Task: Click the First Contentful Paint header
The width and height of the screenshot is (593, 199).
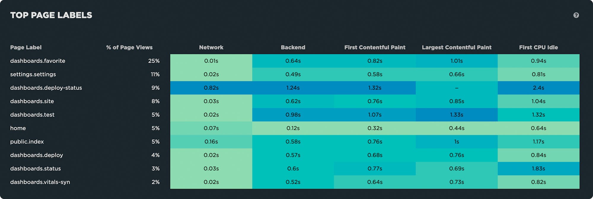Action: point(375,47)
